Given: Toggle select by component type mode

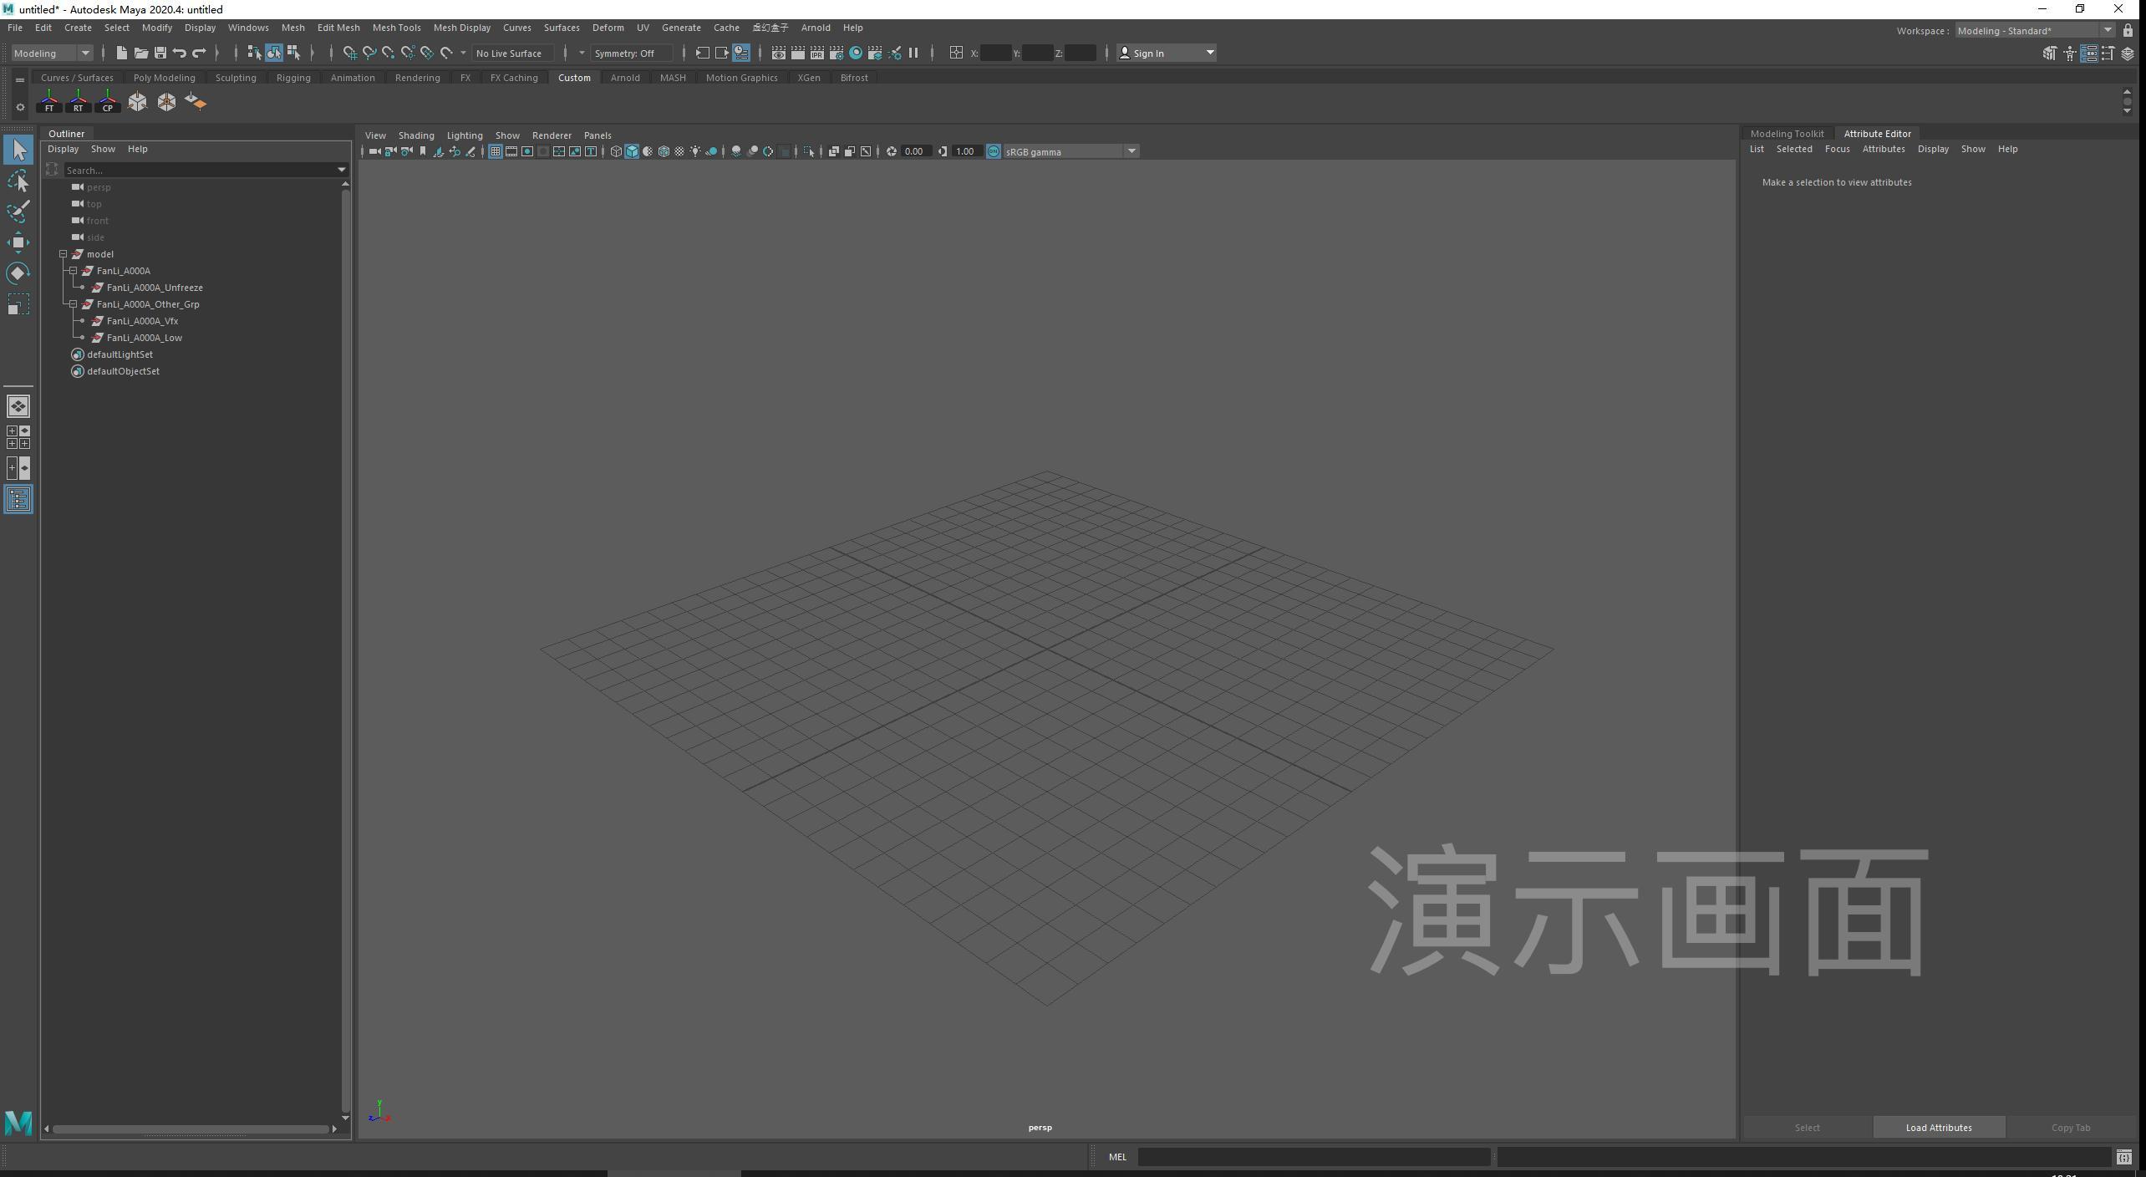Looking at the screenshot, I should tap(293, 53).
